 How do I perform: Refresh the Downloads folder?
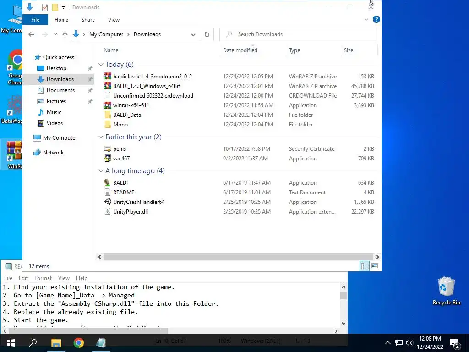click(x=207, y=34)
